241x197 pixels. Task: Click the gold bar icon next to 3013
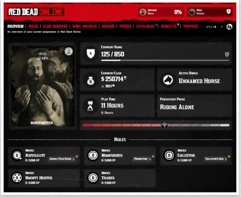103,86
